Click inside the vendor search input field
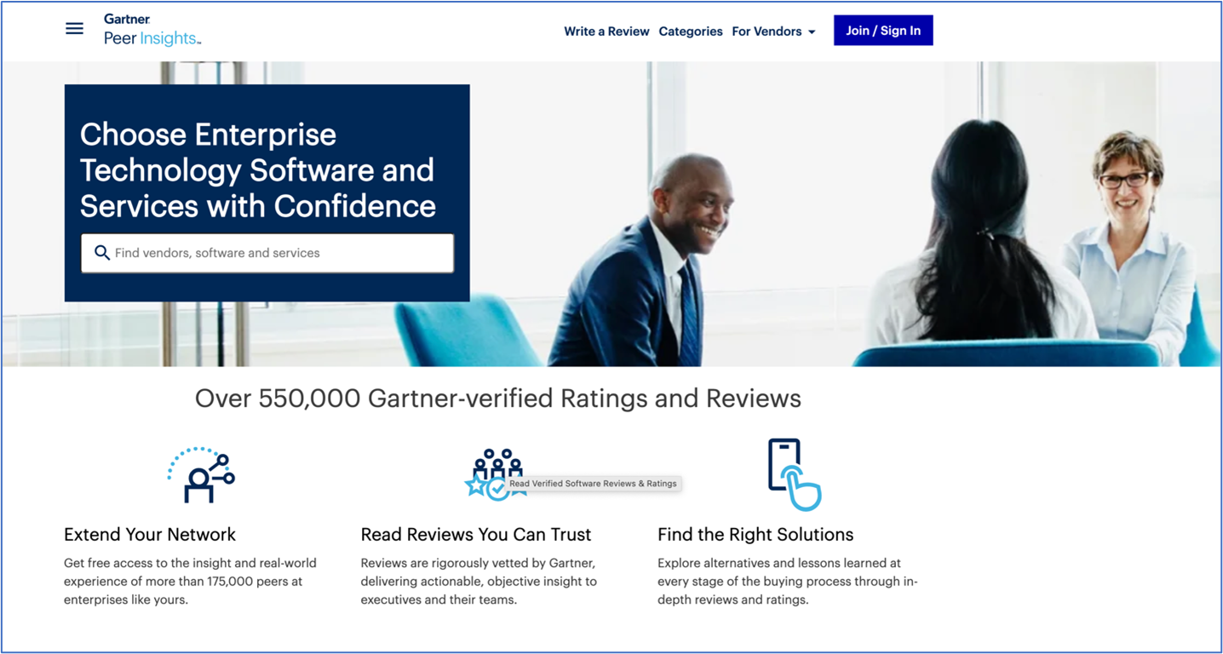This screenshot has height=654, width=1223. 273,252
